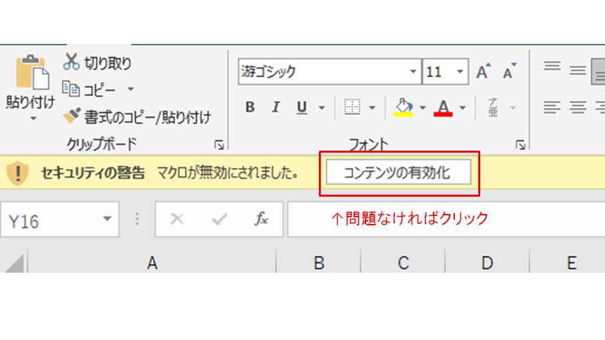Select column D header

point(488,262)
